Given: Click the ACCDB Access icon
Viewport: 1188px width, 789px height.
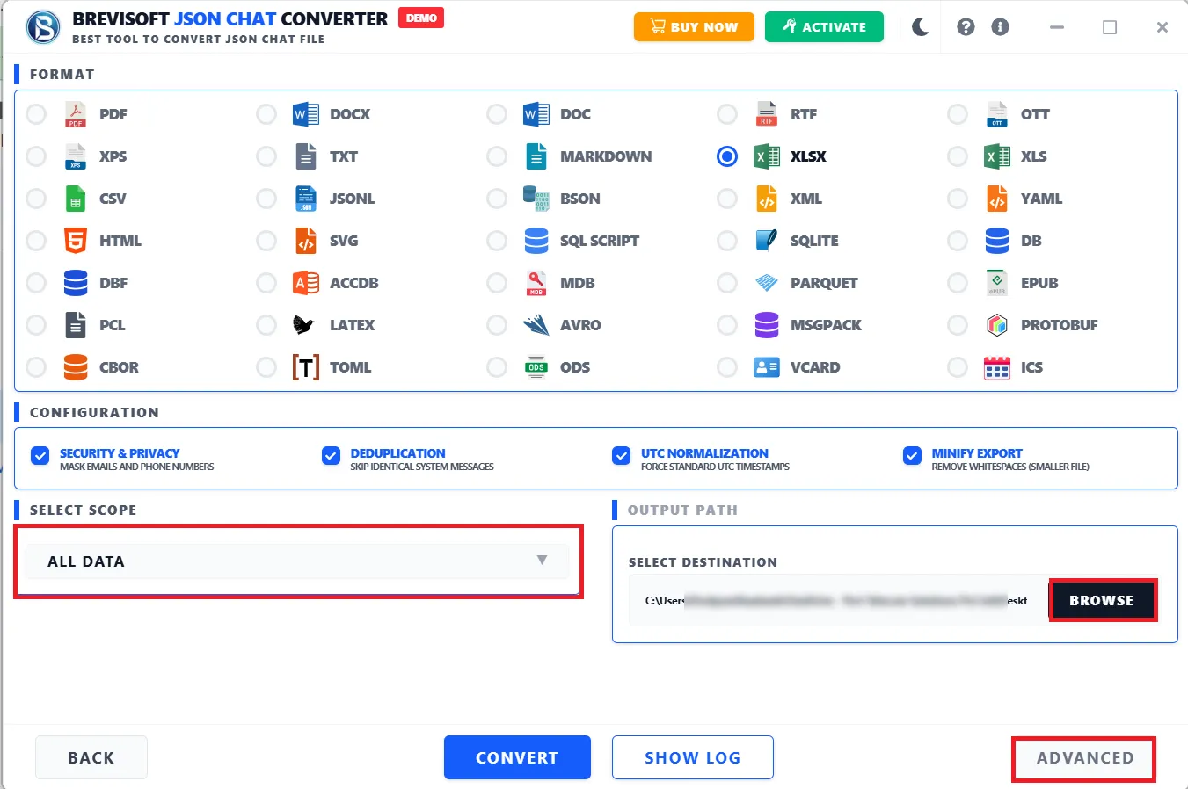Looking at the screenshot, I should point(306,283).
